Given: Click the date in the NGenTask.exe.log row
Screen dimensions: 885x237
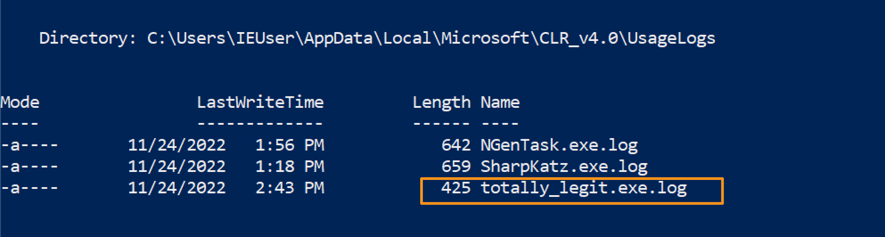Looking at the screenshot, I should pos(177,145).
